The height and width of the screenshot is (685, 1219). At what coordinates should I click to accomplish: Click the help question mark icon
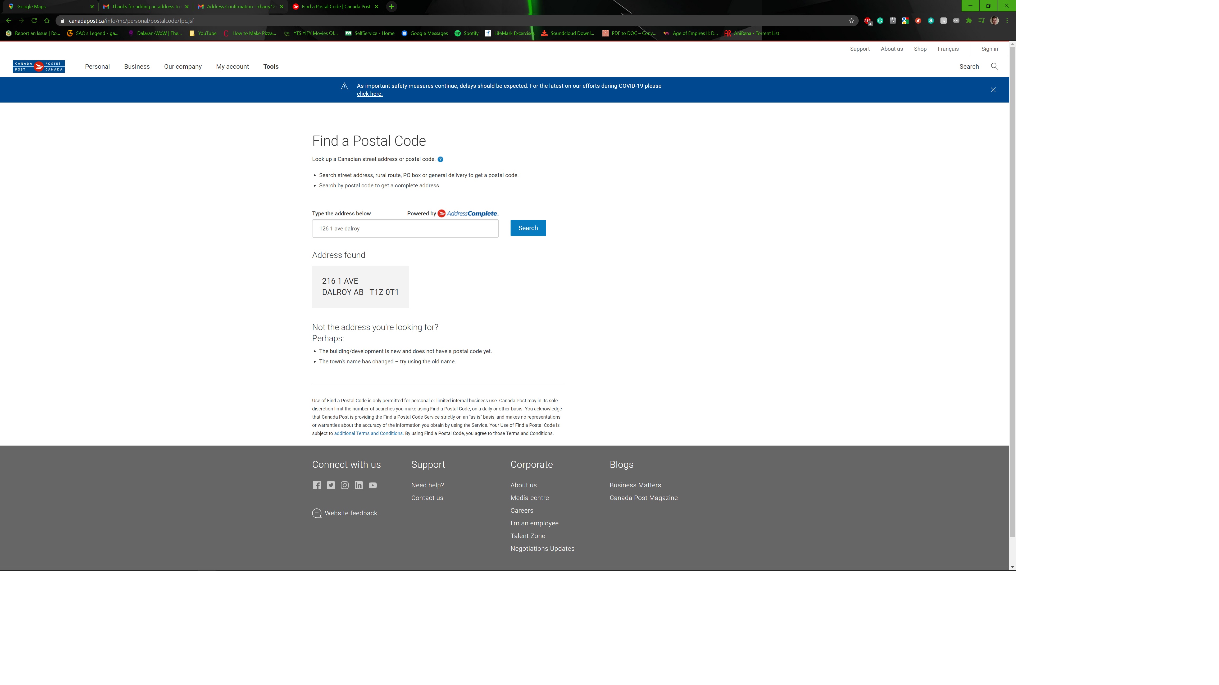[440, 159]
